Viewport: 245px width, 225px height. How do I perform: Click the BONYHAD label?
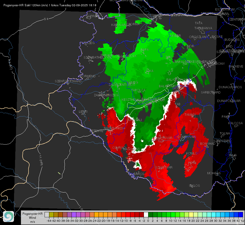(x=208, y=143)
